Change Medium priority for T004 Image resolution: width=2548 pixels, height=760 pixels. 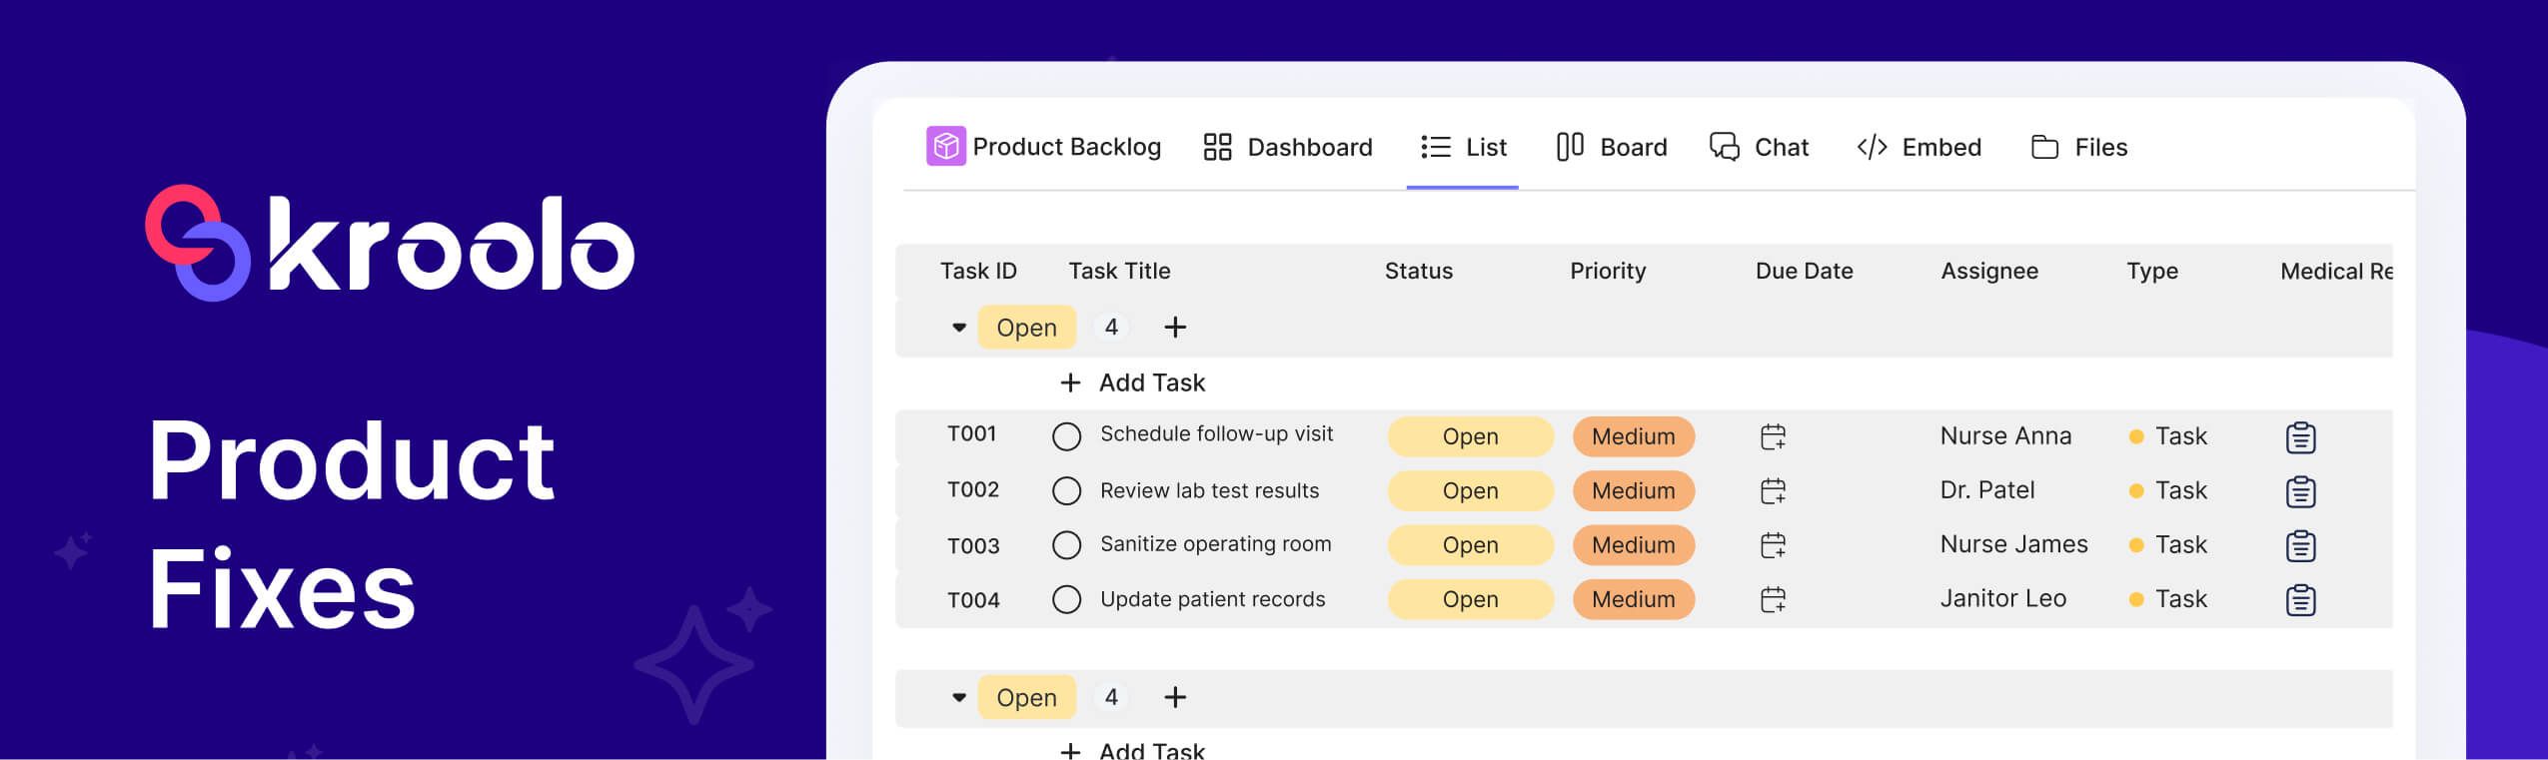click(1634, 599)
